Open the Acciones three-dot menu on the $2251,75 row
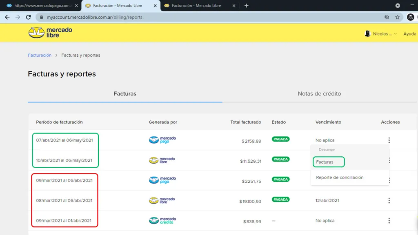The height and width of the screenshot is (235, 418). tap(389, 180)
